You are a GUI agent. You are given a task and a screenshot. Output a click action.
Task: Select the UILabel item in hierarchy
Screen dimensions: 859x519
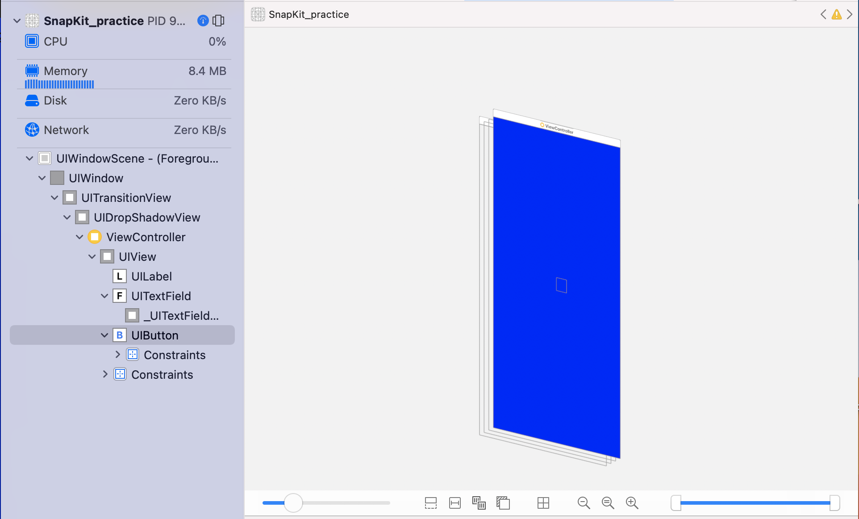[151, 276]
